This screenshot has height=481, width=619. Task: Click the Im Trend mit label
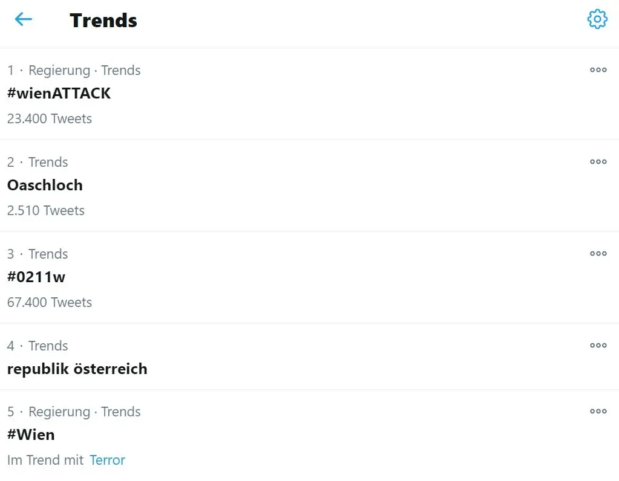(45, 460)
